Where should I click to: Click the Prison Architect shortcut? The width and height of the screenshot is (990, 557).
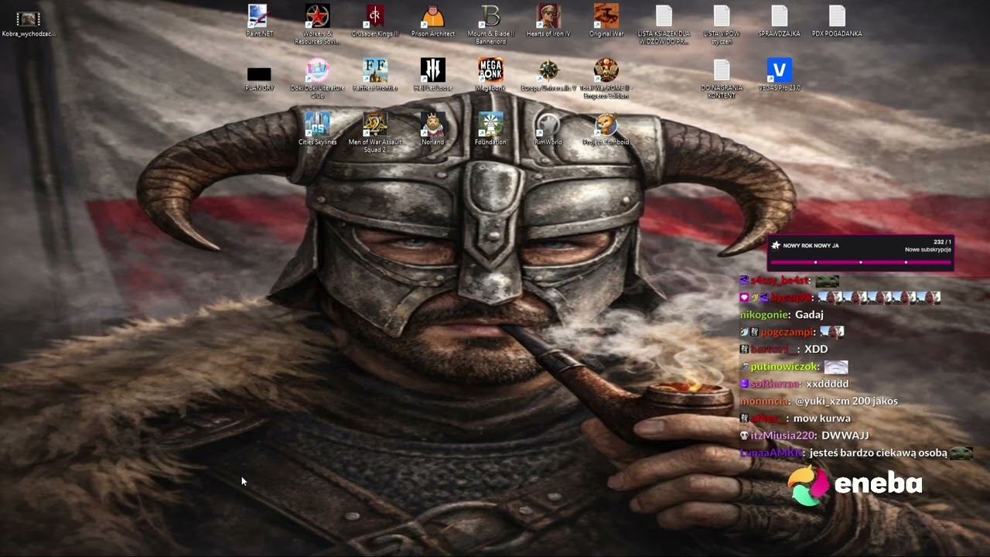click(433, 20)
